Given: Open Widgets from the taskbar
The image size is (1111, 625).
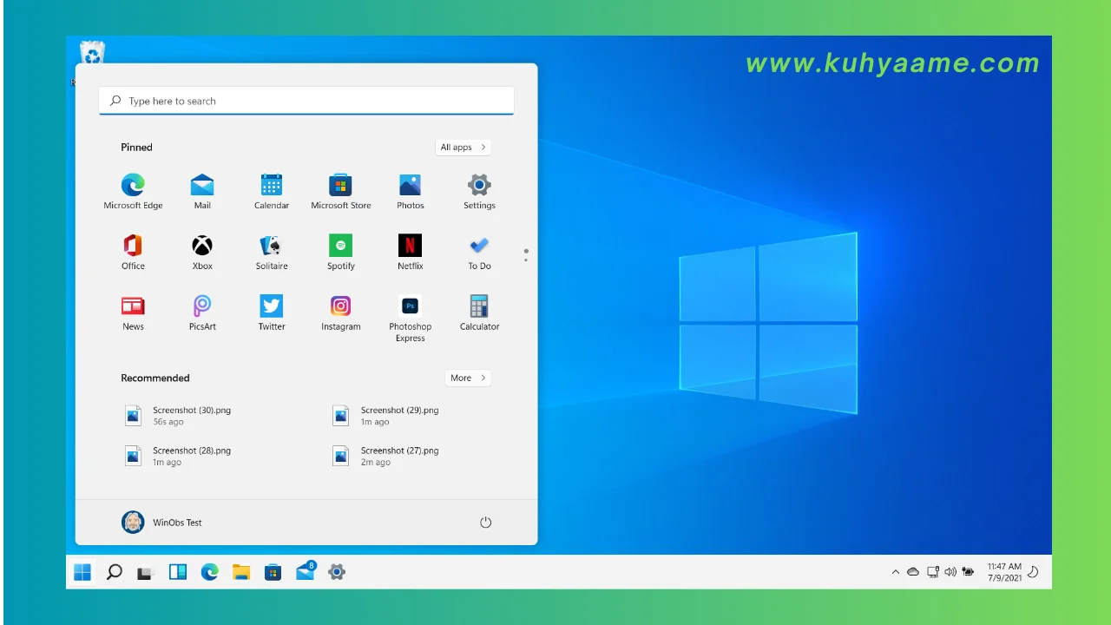Looking at the screenshot, I should 178,572.
